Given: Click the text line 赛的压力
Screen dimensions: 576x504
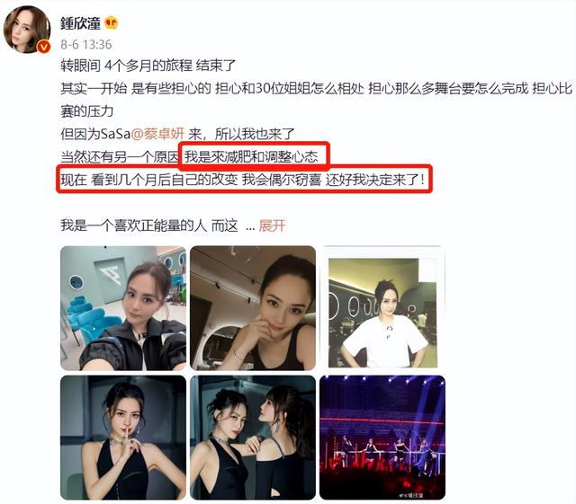Looking at the screenshot, I should 87,111.
